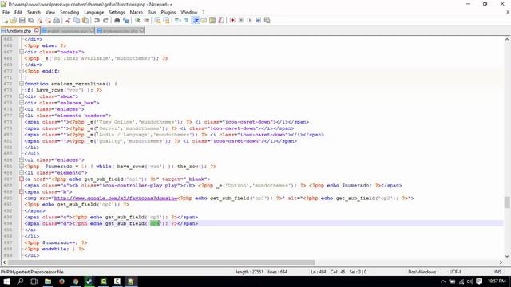Save the current file via toolbar
This screenshot has width=511, height=287.
pos(22,20)
